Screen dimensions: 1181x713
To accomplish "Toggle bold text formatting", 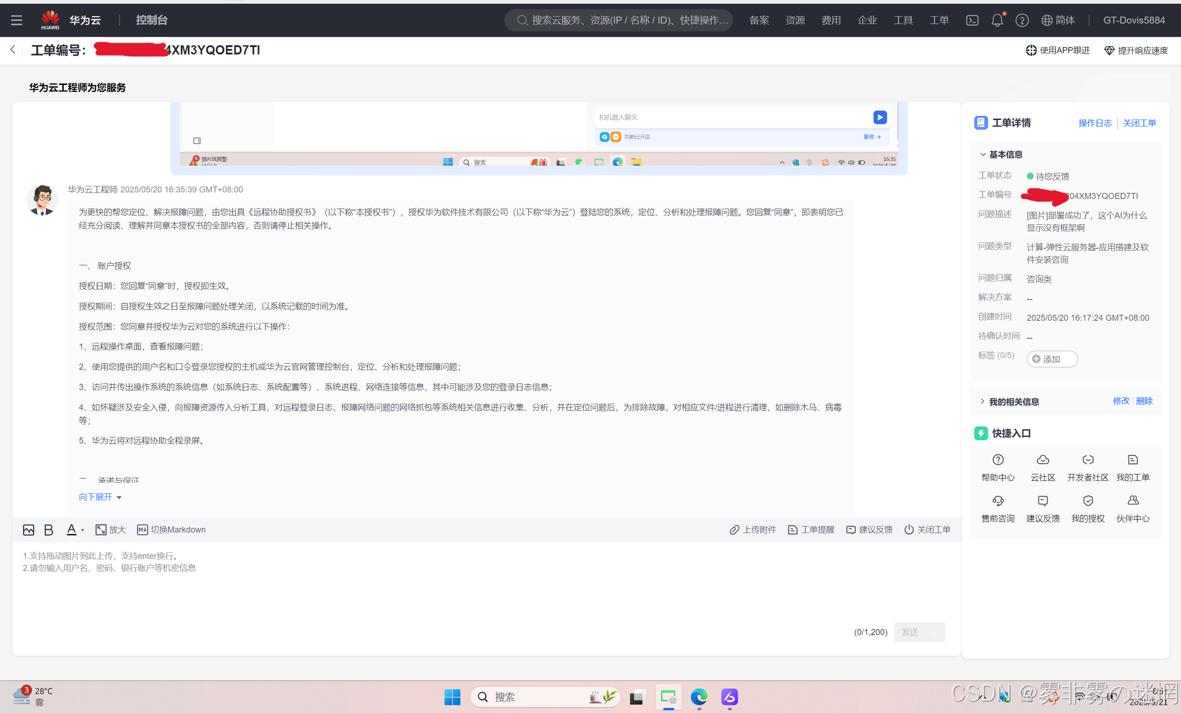I will tap(48, 529).
